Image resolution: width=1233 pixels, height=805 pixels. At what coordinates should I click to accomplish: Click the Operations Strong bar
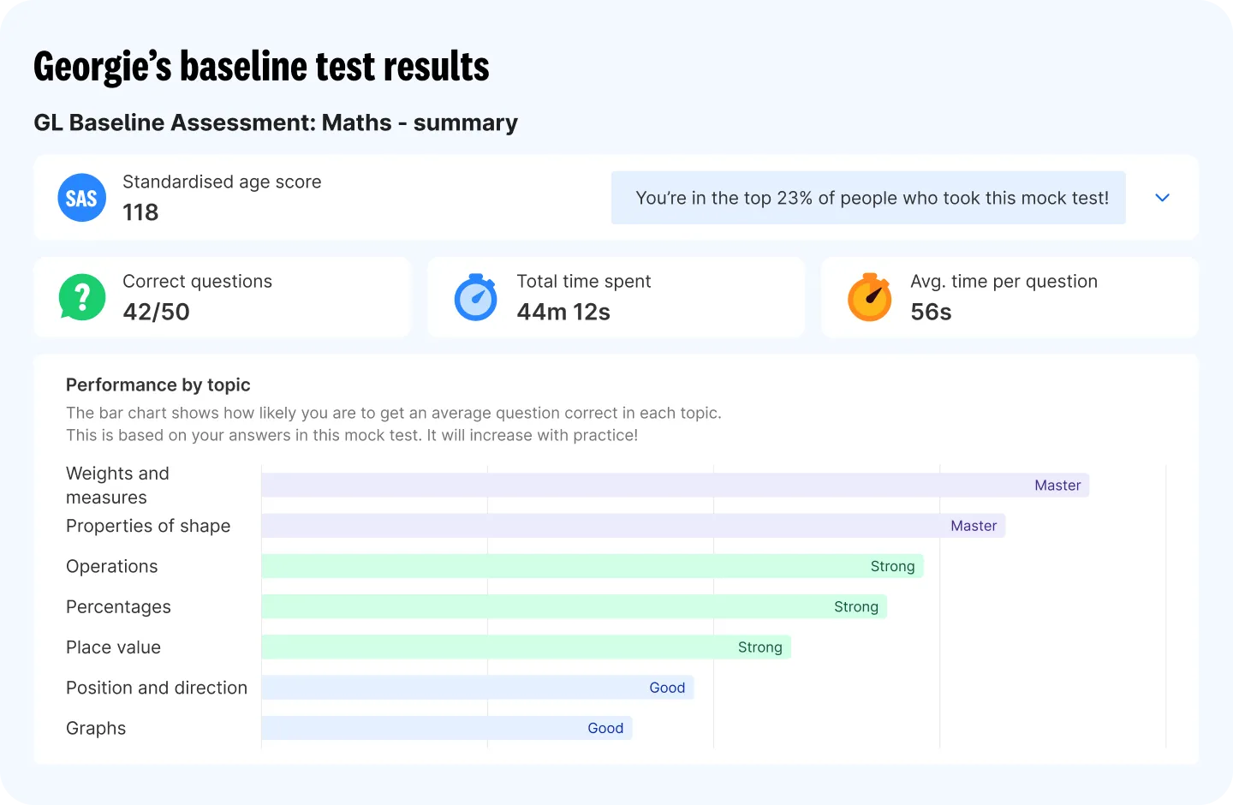click(593, 566)
